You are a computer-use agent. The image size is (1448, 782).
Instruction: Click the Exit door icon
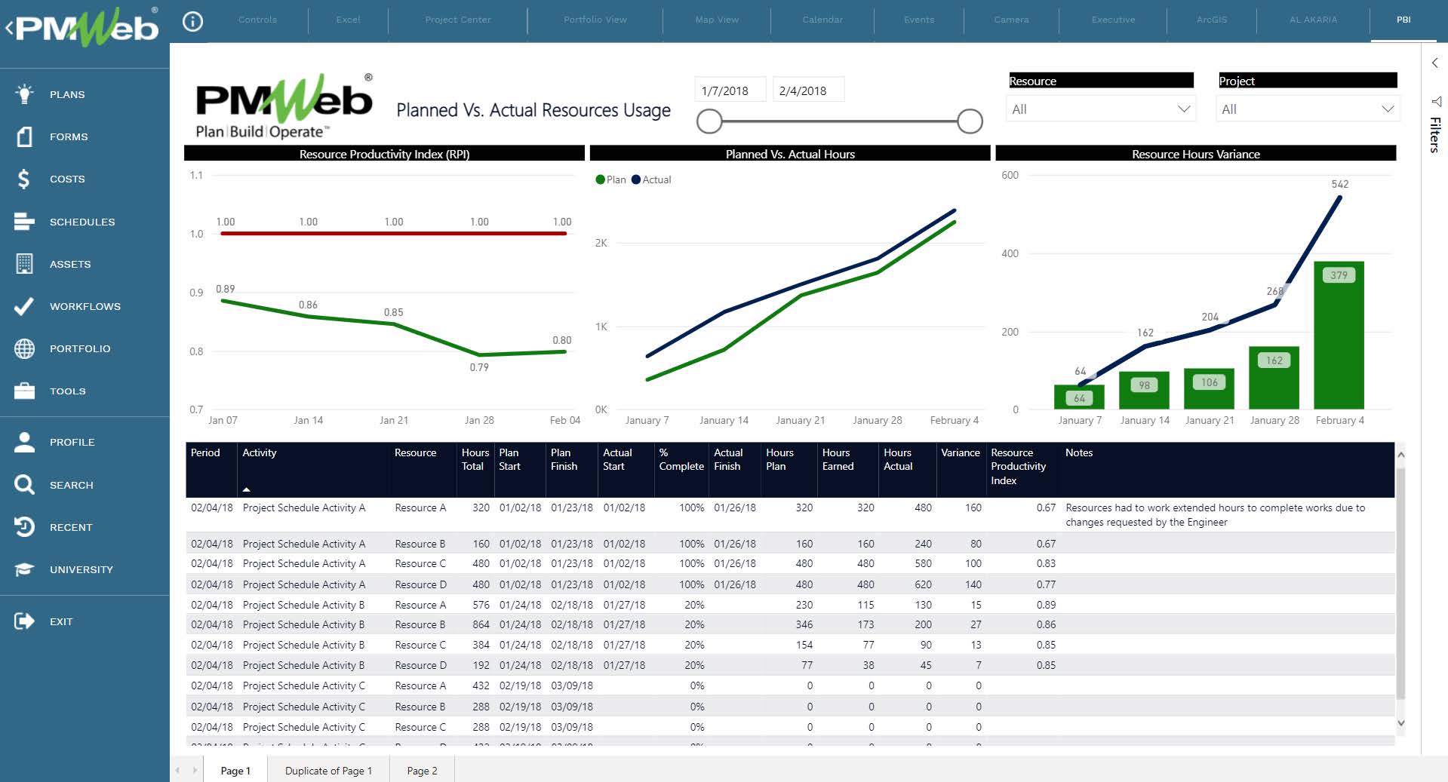coord(24,621)
